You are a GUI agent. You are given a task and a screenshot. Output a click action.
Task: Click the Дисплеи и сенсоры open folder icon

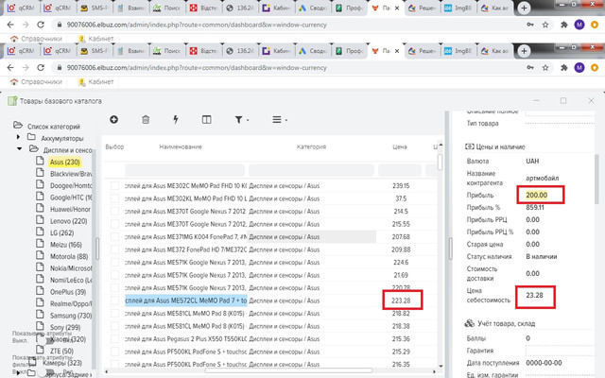[x=34, y=149]
